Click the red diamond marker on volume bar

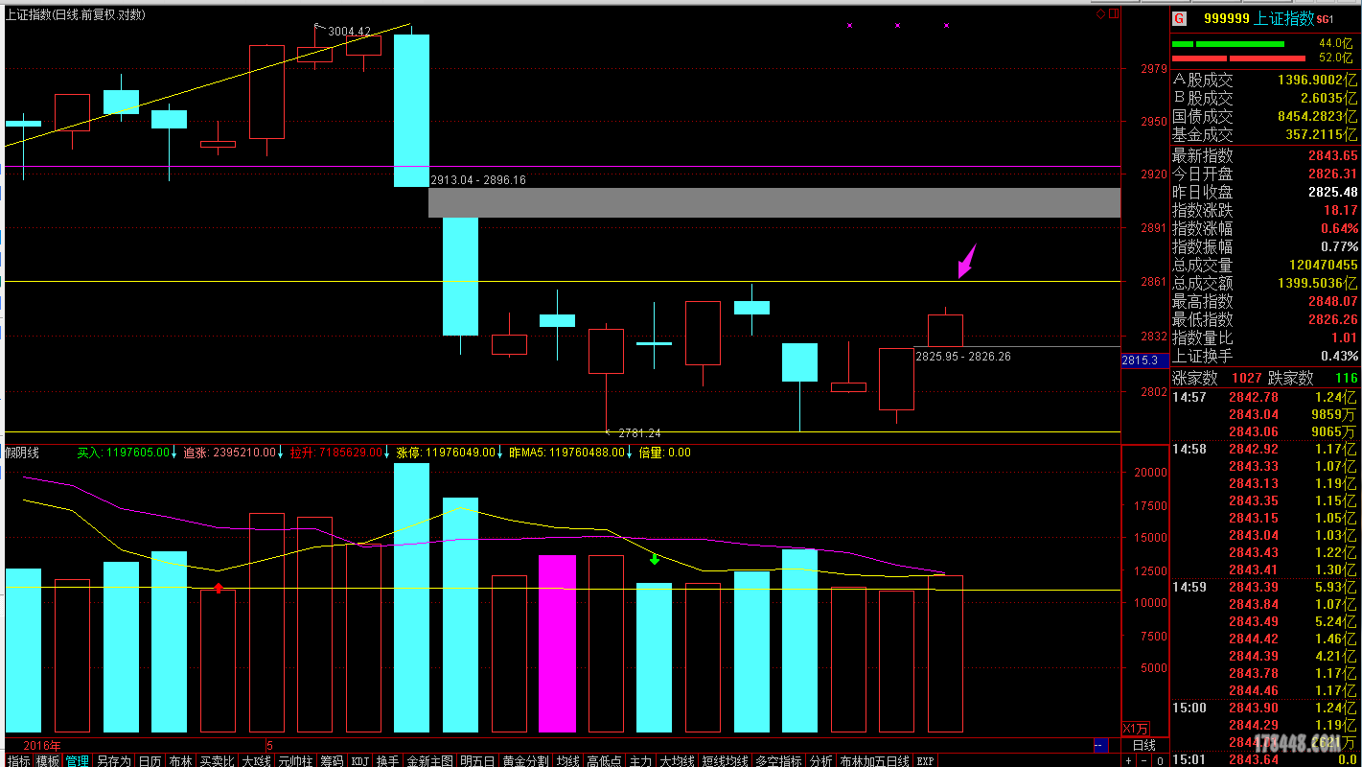click(219, 588)
